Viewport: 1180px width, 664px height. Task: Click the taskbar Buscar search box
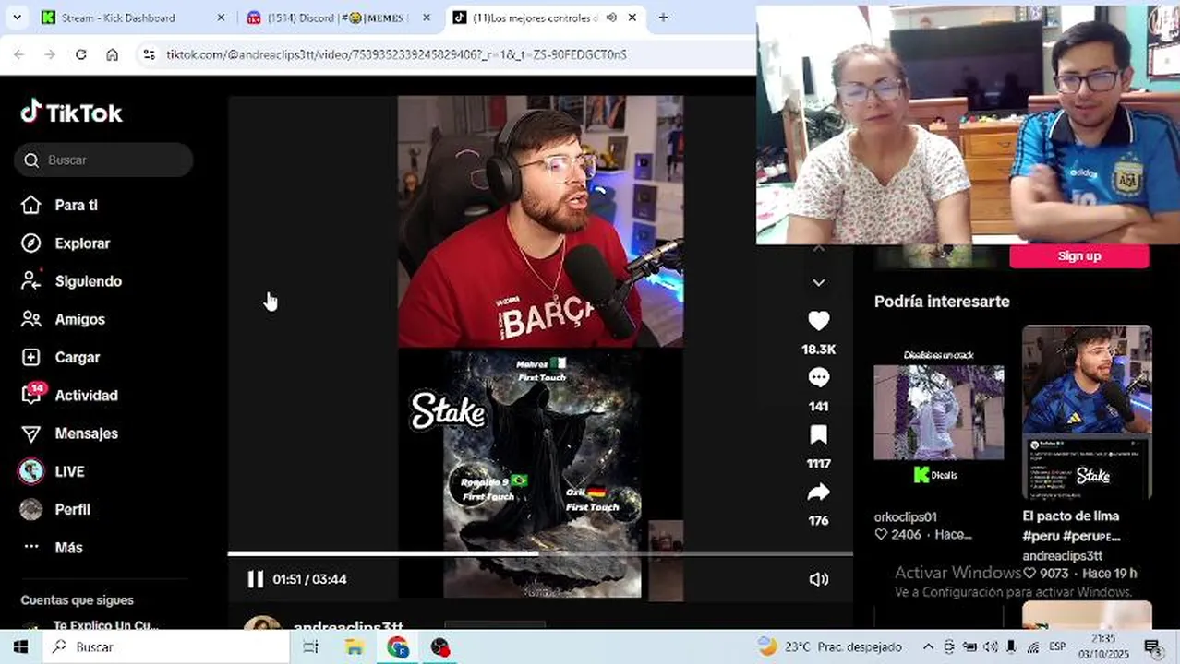[x=166, y=646]
